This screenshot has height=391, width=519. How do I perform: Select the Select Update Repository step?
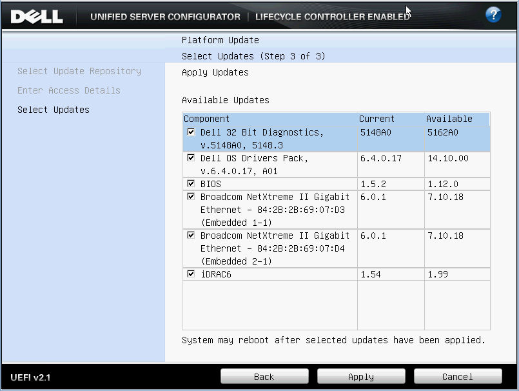[79, 71]
